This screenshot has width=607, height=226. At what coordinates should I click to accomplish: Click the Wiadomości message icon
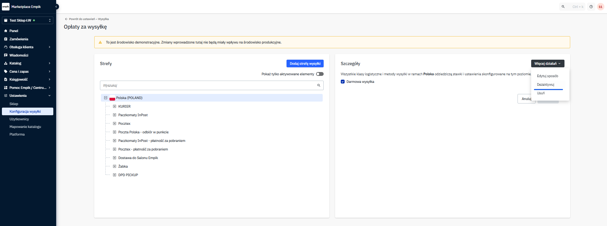click(6, 55)
